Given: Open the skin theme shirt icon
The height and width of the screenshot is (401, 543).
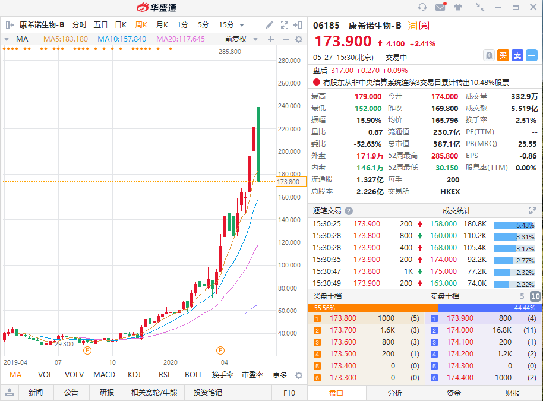Looking at the screenshot, I should 458,7.
